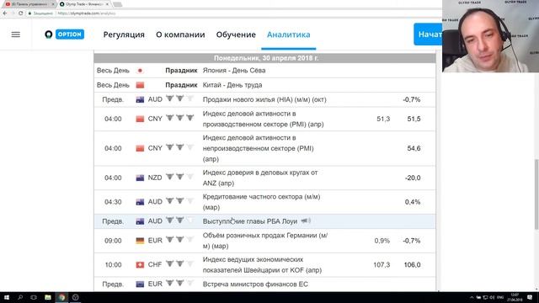
Task: Open the notification center icon
Action: [x=530, y=297]
